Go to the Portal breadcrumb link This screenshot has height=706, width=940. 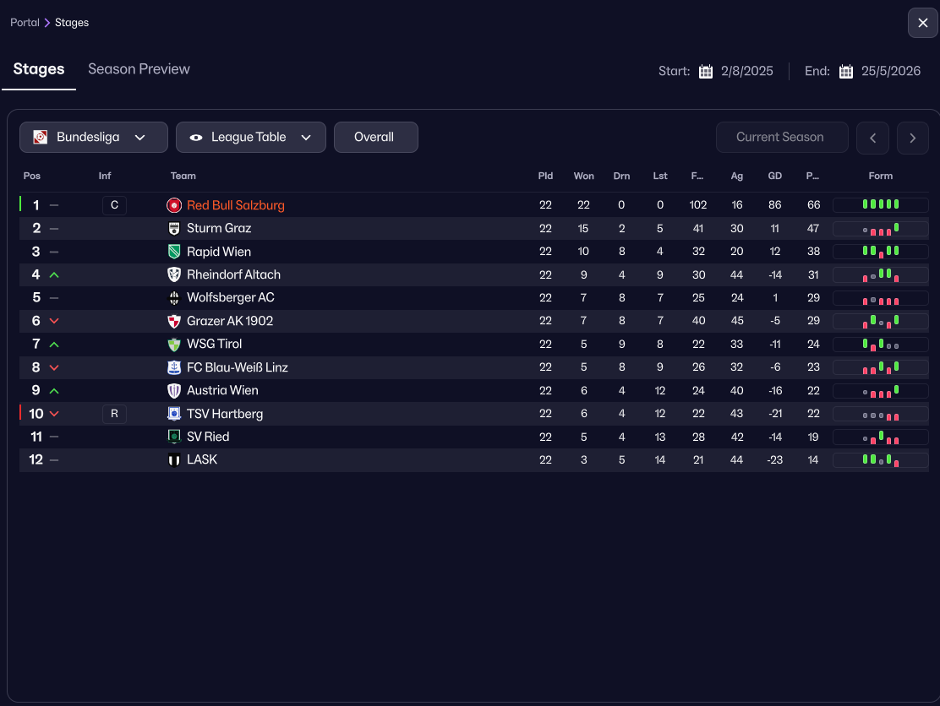point(25,23)
